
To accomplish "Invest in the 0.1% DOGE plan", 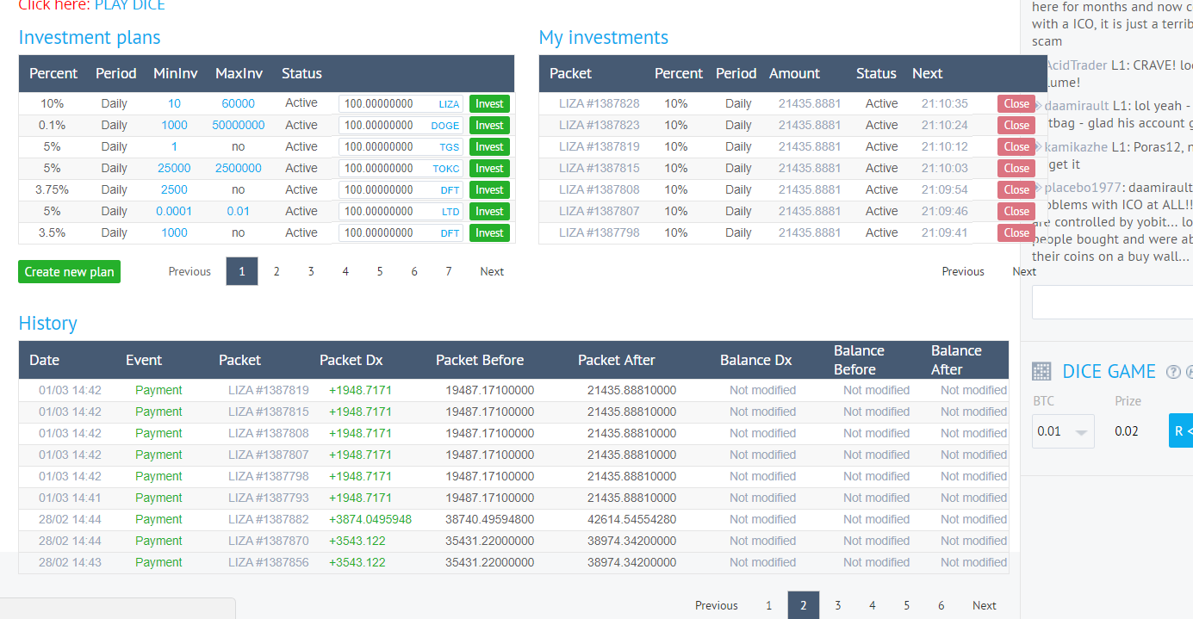I will 489,125.
